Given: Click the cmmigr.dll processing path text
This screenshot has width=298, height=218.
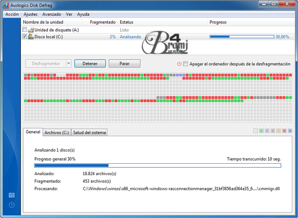Looking at the screenshot, I should [x=181, y=189].
